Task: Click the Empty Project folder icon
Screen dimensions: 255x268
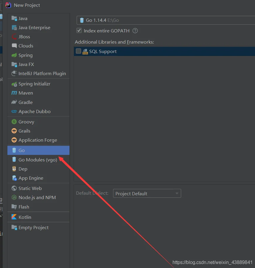Action: point(14,227)
